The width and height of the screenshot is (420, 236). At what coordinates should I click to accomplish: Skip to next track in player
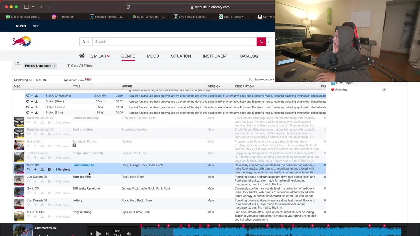[x=107, y=234]
